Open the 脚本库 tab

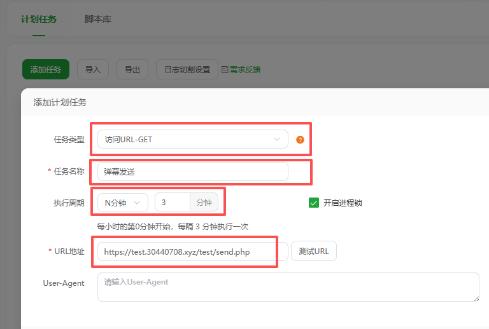(98, 19)
